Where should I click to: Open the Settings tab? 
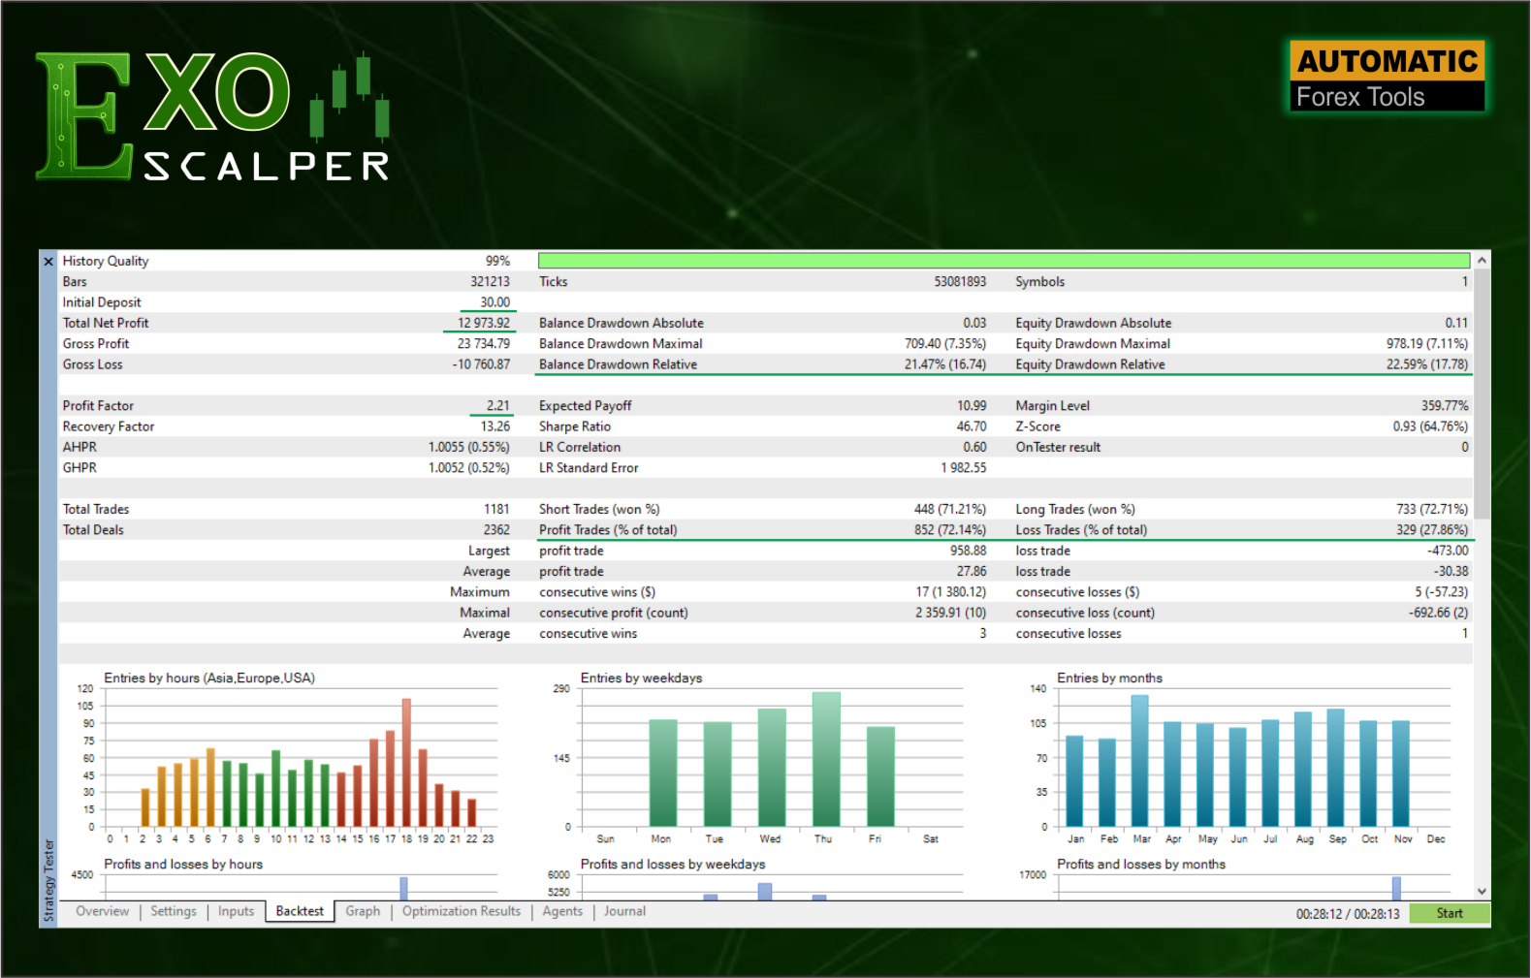click(174, 911)
